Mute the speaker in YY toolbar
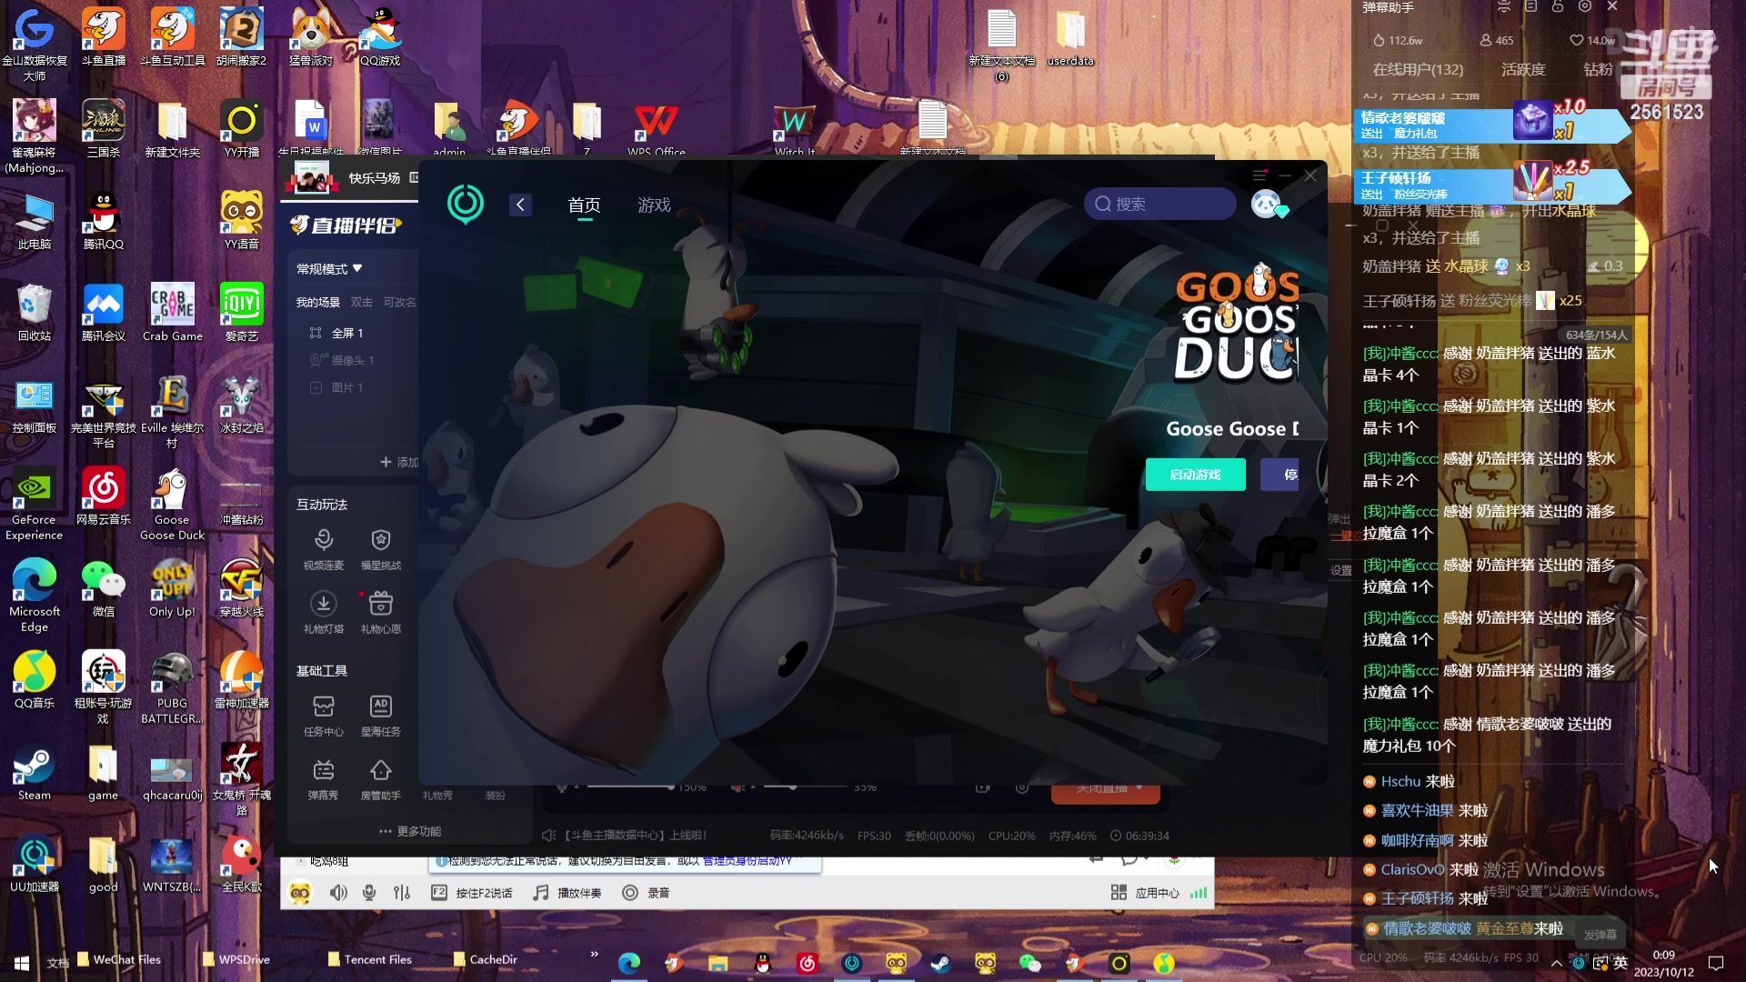Viewport: 1746px width, 982px height. click(x=338, y=893)
